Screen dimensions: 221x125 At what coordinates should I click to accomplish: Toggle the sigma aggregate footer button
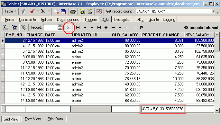69,27
